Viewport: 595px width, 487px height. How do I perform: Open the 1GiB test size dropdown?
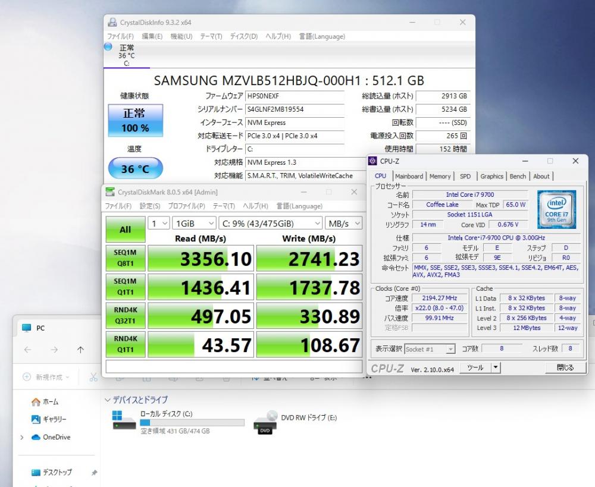[195, 224]
